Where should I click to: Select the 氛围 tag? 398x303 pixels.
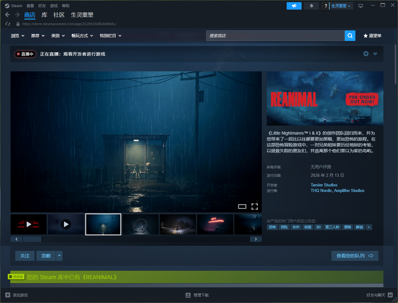point(308,227)
